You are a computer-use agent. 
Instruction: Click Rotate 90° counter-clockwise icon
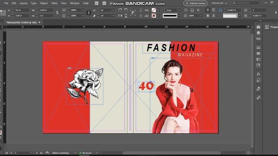[x=126, y=10]
